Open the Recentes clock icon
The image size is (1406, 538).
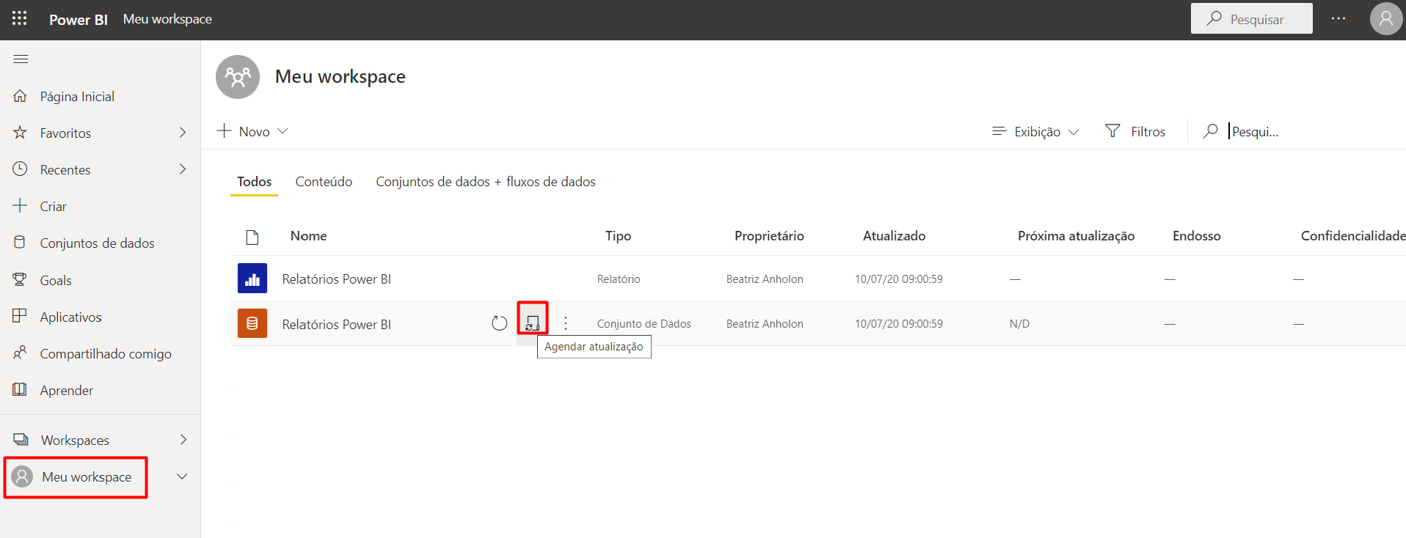21,169
